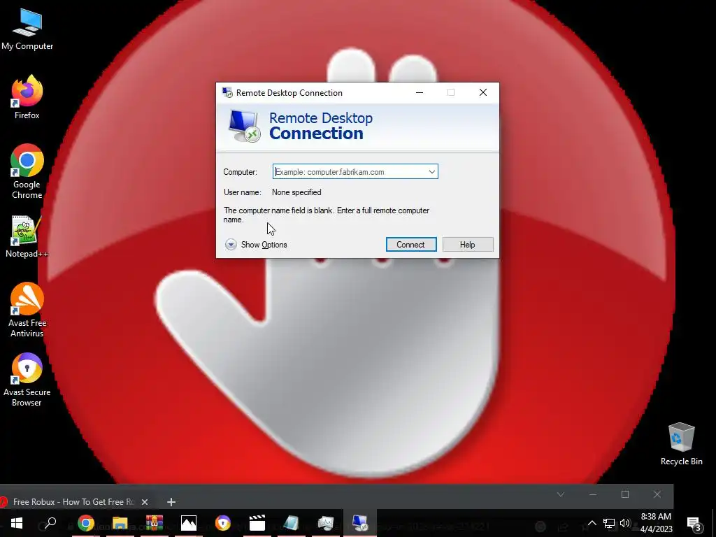
Task: Open WinRAR from the taskbar
Action: tap(155, 523)
